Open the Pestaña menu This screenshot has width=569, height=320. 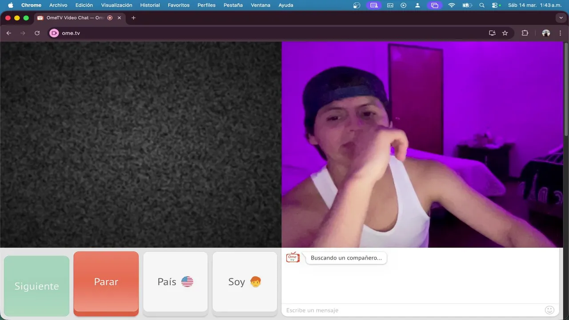click(x=233, y=5)
